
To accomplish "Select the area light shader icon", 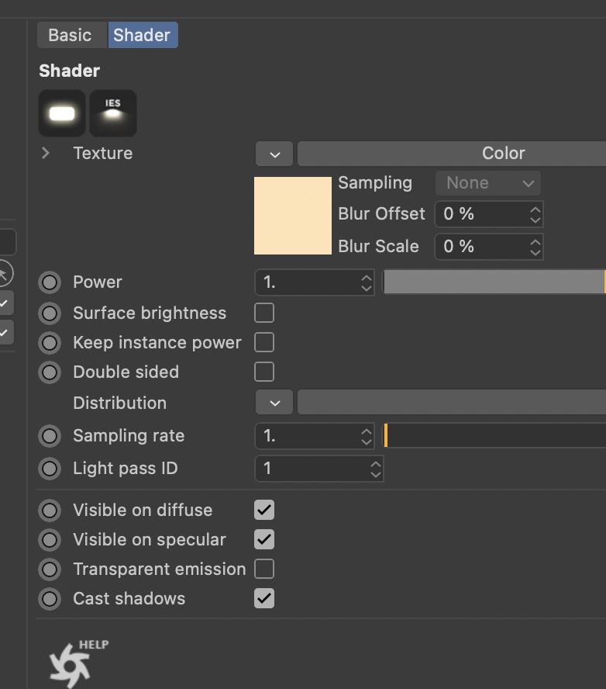I will (62, 113).
